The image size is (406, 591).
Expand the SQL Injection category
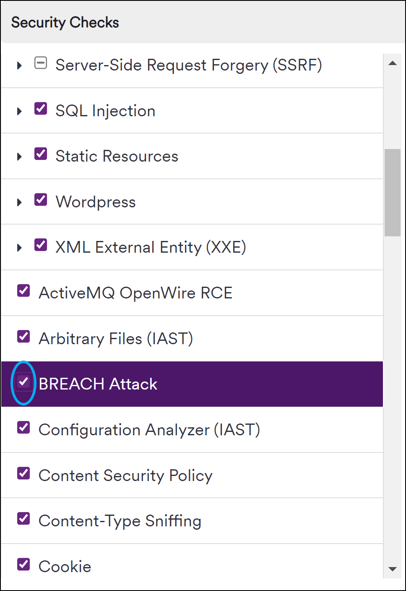click(x=19, y=110)
